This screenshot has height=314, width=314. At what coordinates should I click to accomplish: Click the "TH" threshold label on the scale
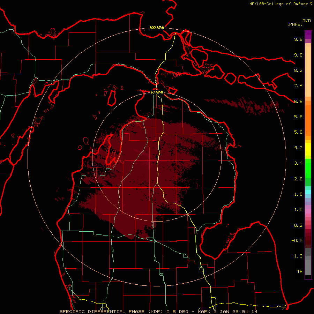coord(300,272)
